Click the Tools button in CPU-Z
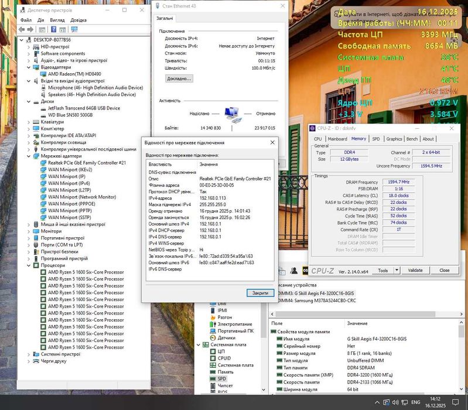 coord(383,271)
